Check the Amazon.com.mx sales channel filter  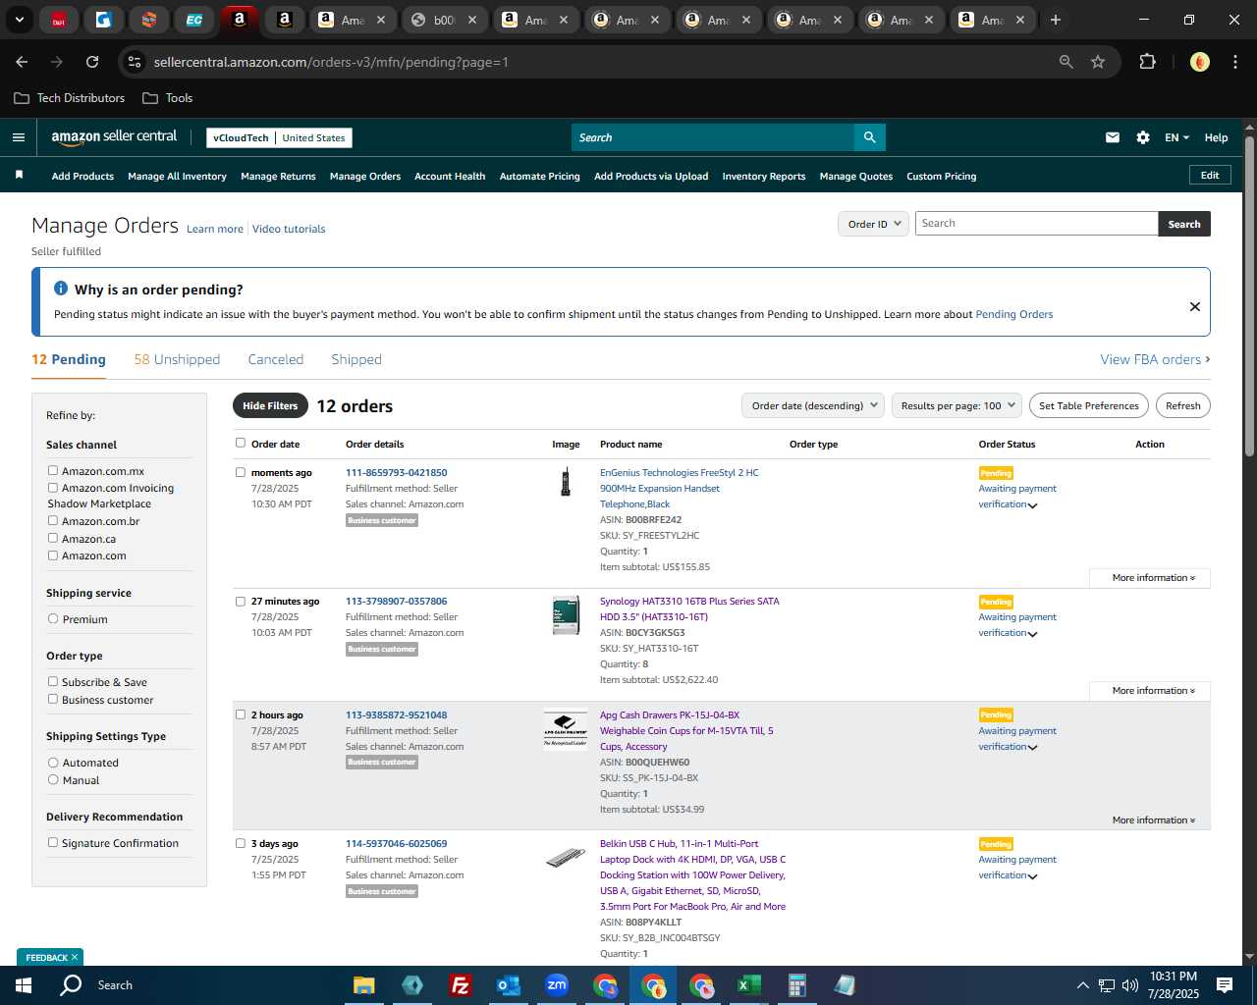(53, 471)
